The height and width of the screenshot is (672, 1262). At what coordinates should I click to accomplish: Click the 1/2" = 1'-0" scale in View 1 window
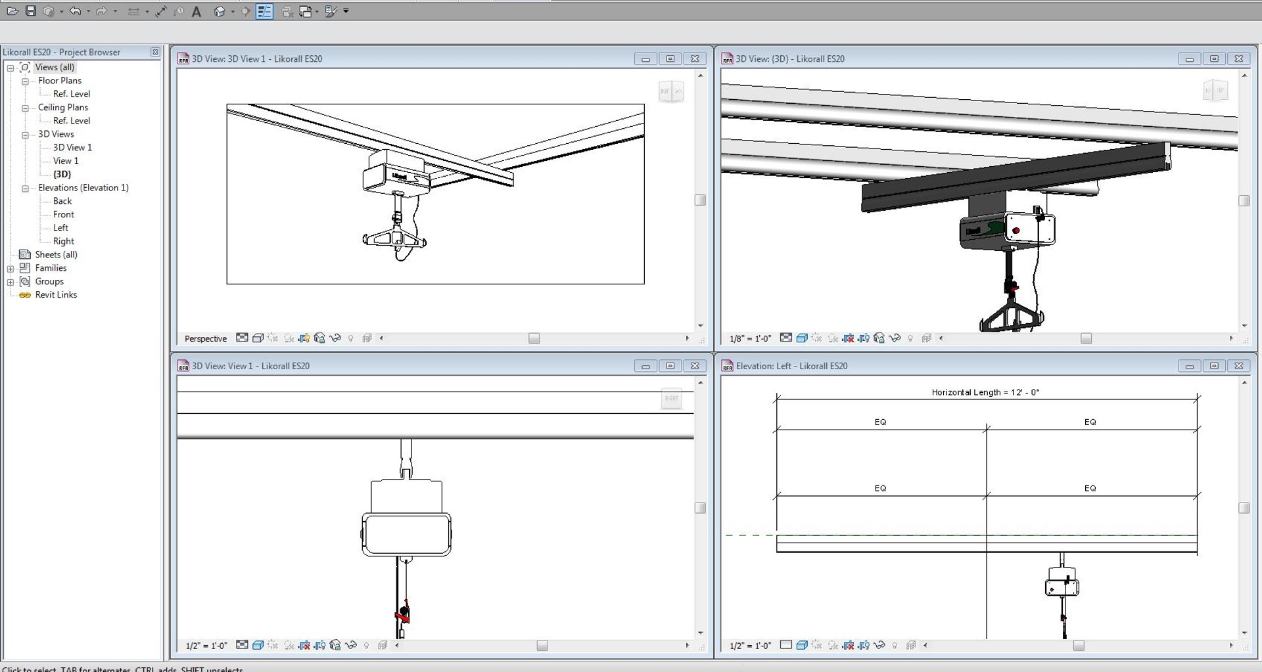pyautogui.click(x=206, y=646)
